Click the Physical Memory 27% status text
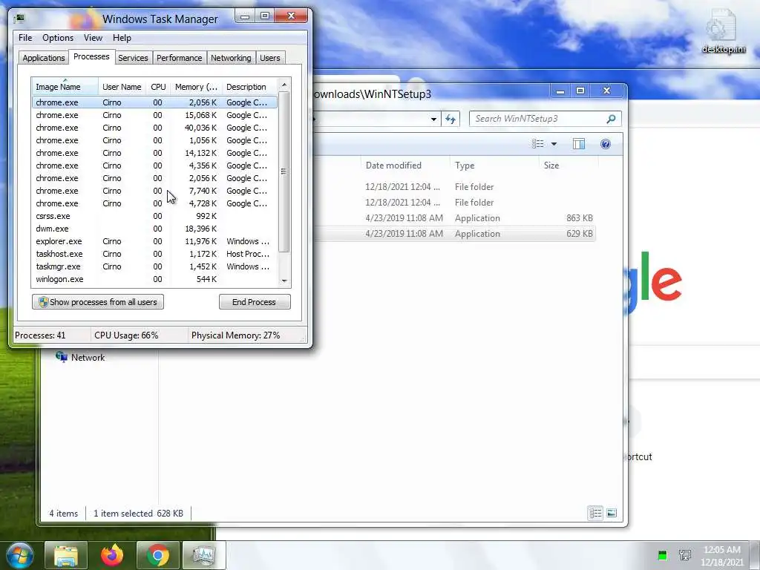The height and width of the screenshot is (570, 760). point(235,335)
